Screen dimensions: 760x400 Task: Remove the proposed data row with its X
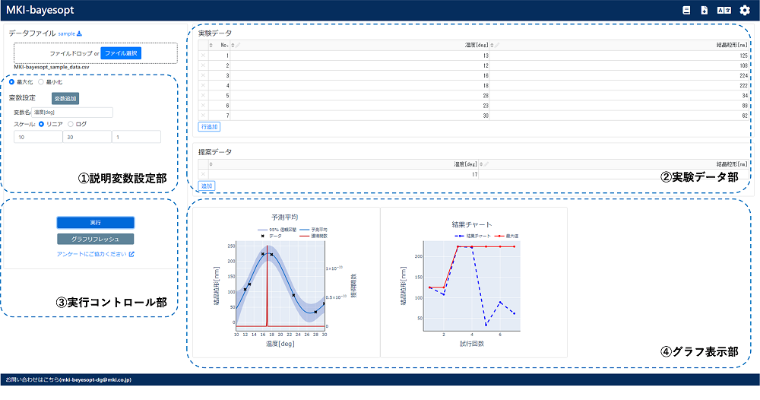(x=203, y=174)
